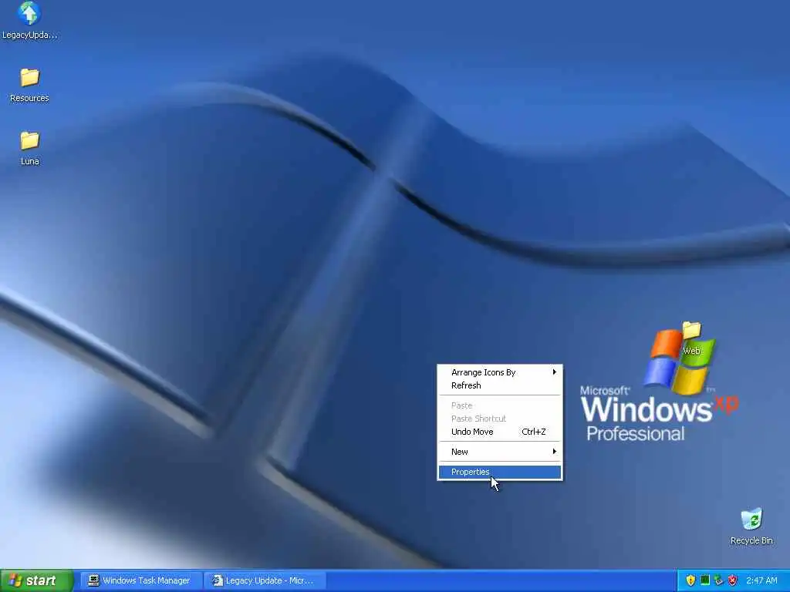The height and width of the screenshot is (592, 790).
Task: Choose Refresh in the context menu
Action: [500, 385]
